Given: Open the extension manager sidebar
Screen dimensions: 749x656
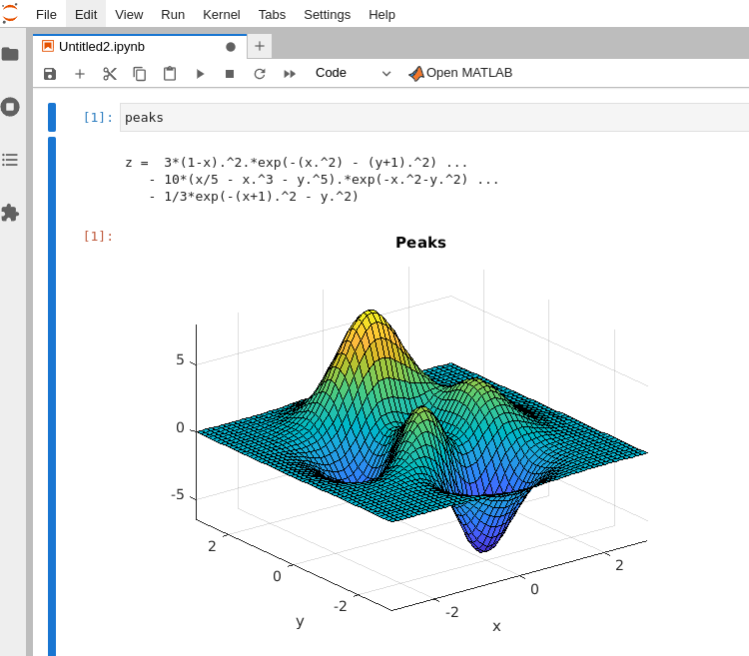Looking at the screenshot, I should pyautogui.click(x=10, y=213).
